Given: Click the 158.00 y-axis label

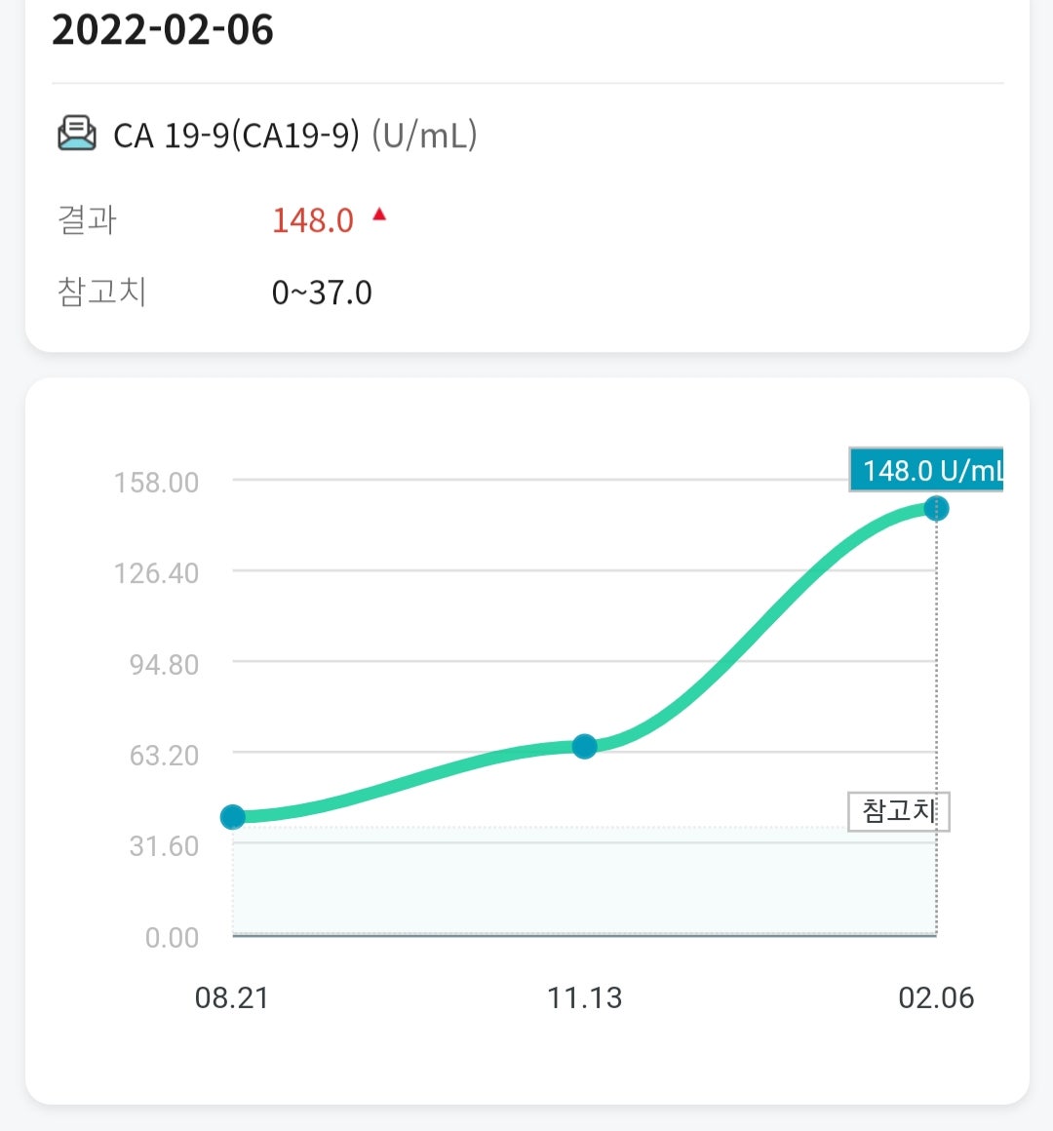Looking at the screenshot, I should (157, 483).
